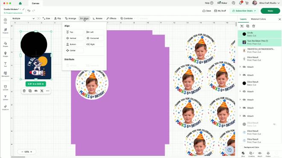The width and height of the screenshot is (282, 158).
Task: Click Flatten at bottom of Layers panel
Action: 268,154
